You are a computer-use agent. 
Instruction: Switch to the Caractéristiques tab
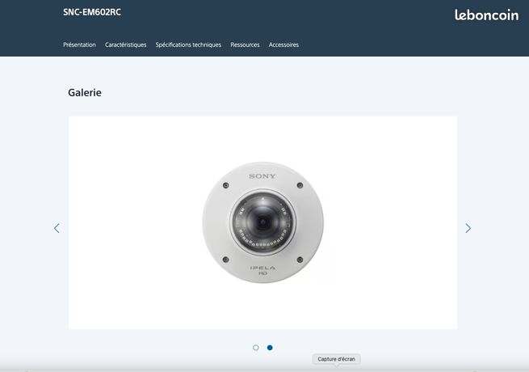[x=125, y=44]
